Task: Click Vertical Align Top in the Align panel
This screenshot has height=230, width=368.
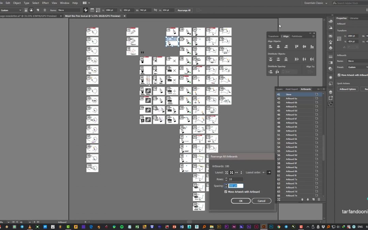Action: 296,47
